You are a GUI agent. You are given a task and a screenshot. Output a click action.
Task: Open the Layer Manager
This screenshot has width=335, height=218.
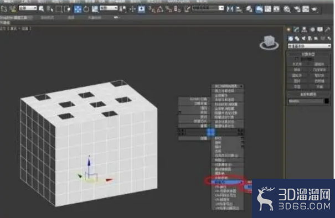249,9
